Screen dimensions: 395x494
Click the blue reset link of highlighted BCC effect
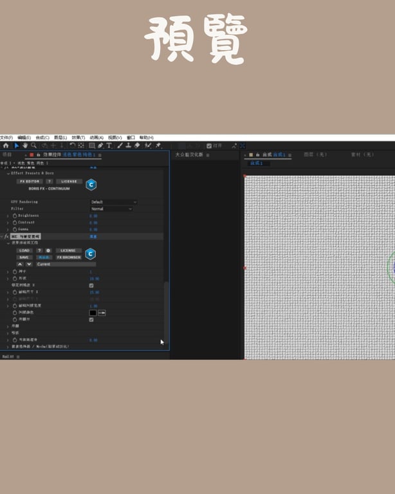93,236
